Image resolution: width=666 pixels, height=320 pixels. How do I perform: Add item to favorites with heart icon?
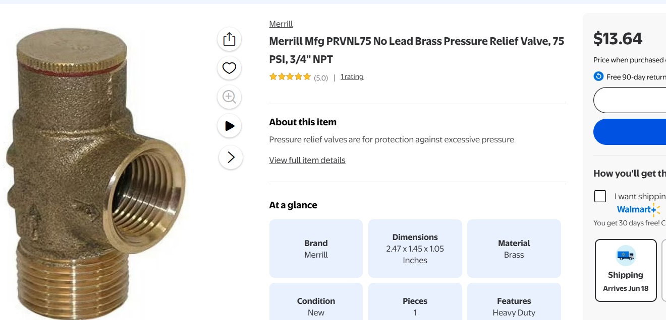pyautogui.click(x=230, y=68)
